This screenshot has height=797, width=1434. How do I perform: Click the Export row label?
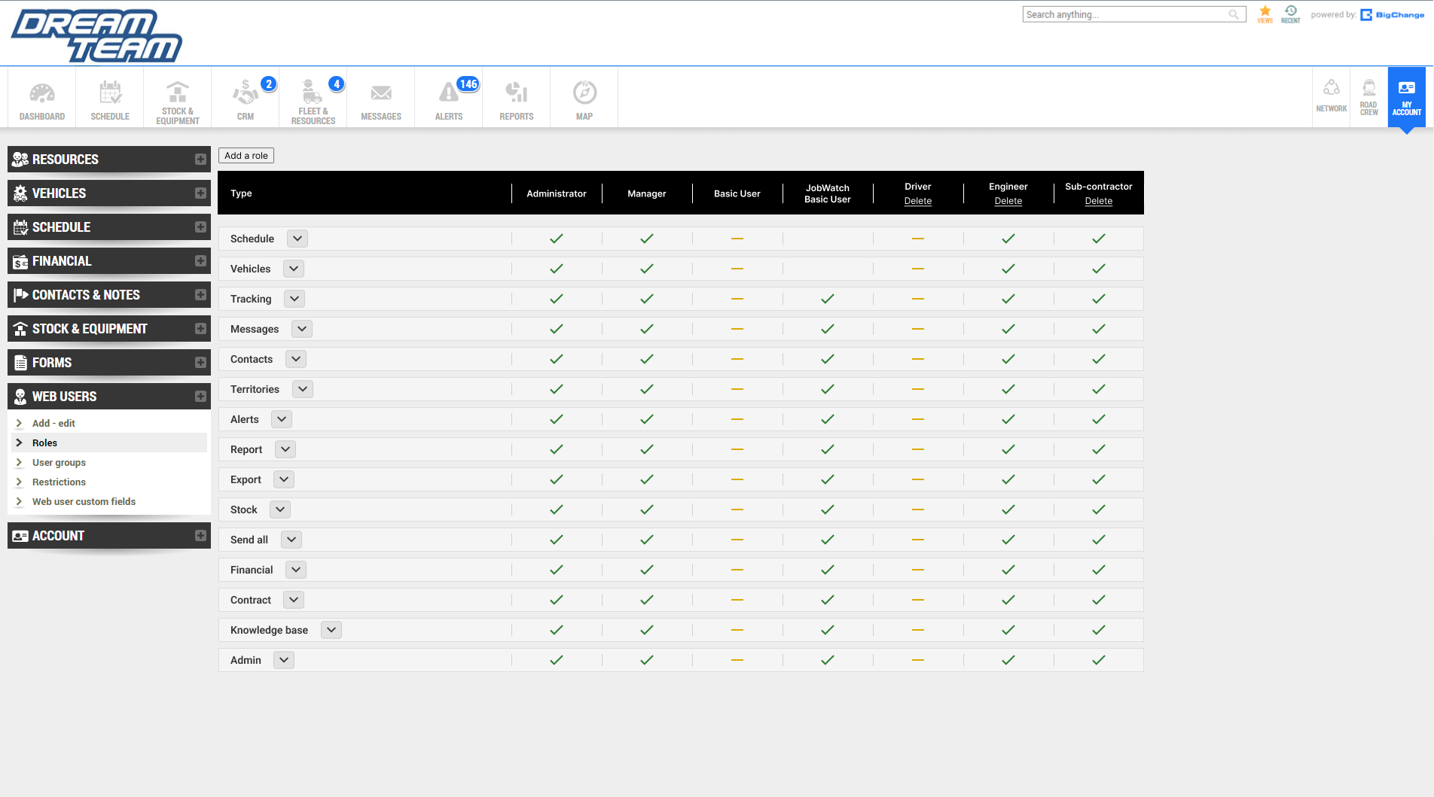click(x=246, y=479)
